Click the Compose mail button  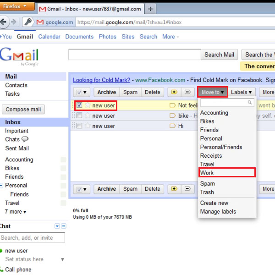coord(23,109)
